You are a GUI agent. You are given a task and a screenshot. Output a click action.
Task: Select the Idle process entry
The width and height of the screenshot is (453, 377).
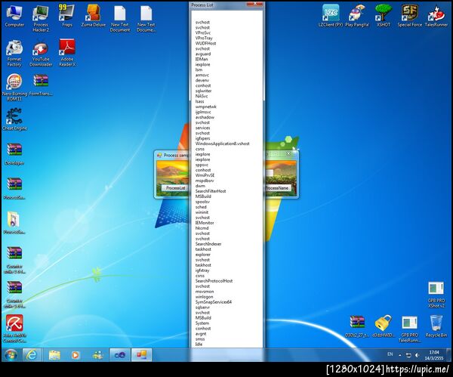click(199, 344)
